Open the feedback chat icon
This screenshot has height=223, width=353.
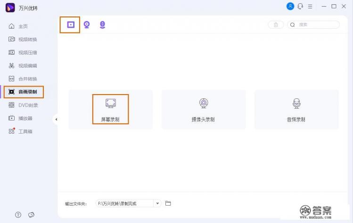pyautogui.click(x=31, y=215)
